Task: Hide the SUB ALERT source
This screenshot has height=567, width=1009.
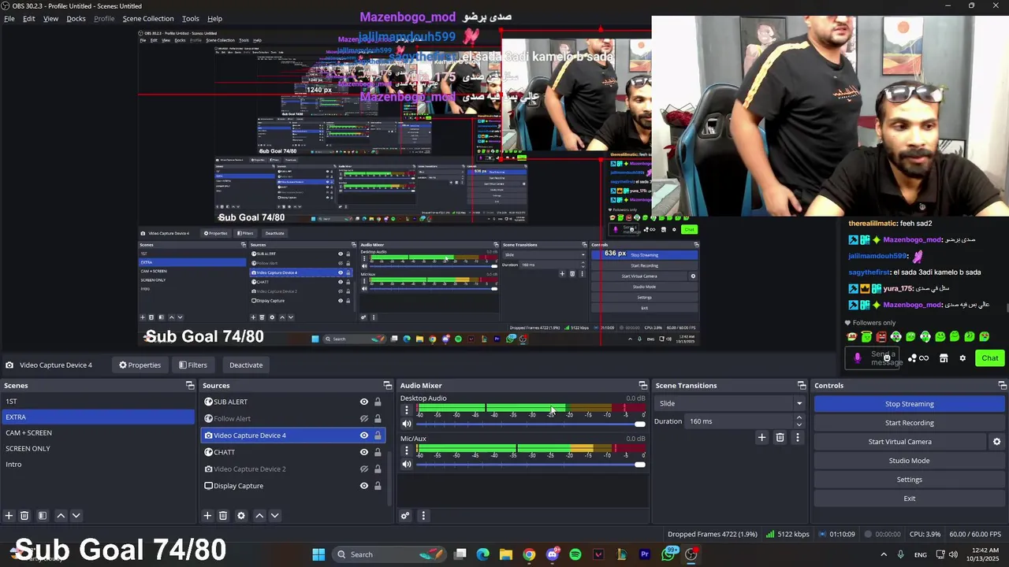Action: [364, 402]
